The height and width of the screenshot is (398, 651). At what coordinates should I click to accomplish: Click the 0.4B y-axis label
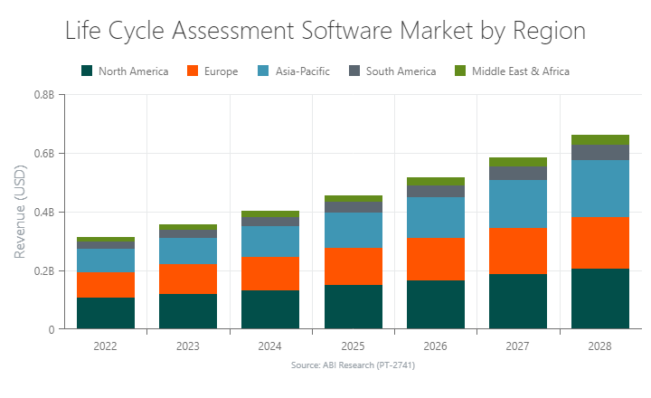[x=44, y=213]
